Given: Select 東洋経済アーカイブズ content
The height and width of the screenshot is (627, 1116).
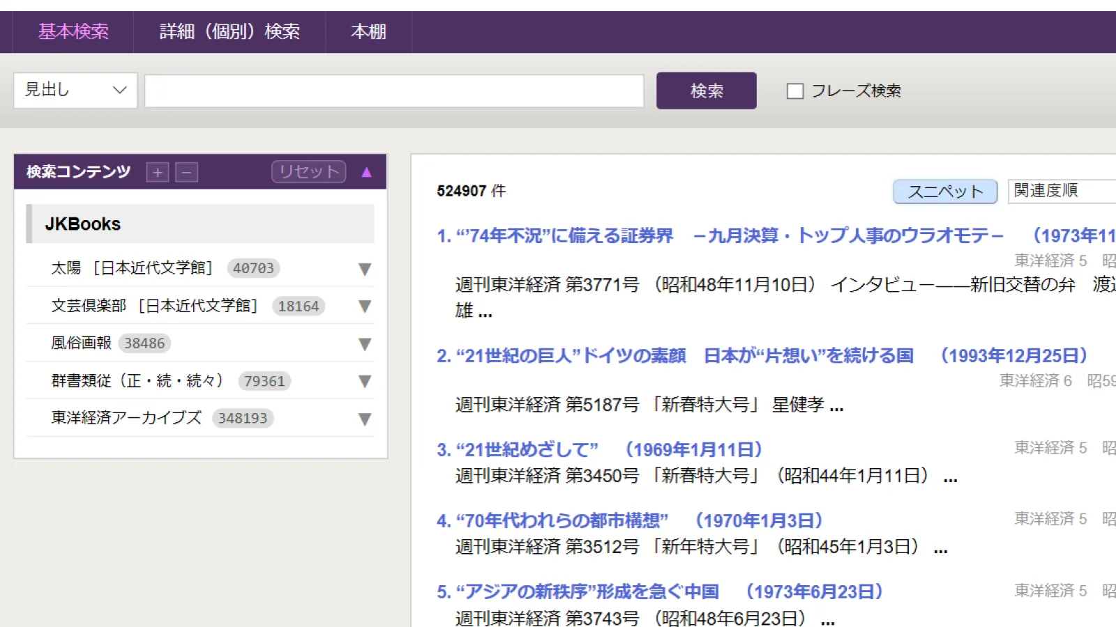Looking at the screenshot, I should (x=126, y=418).
